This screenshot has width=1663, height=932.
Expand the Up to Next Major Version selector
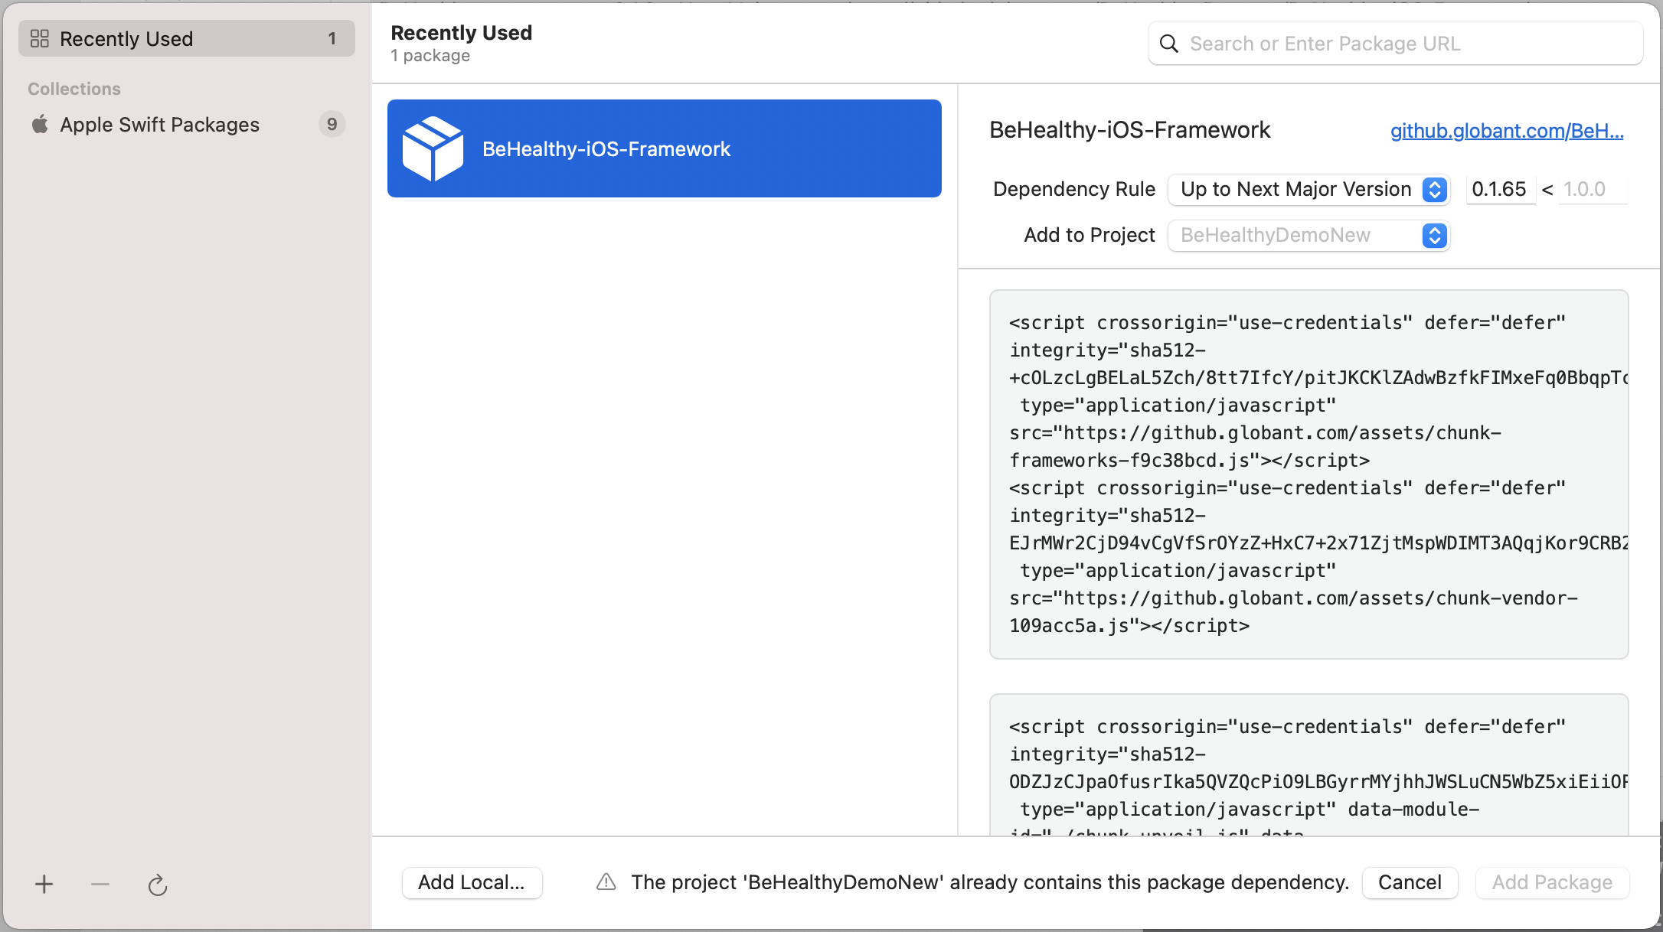tap(1433, 190)
